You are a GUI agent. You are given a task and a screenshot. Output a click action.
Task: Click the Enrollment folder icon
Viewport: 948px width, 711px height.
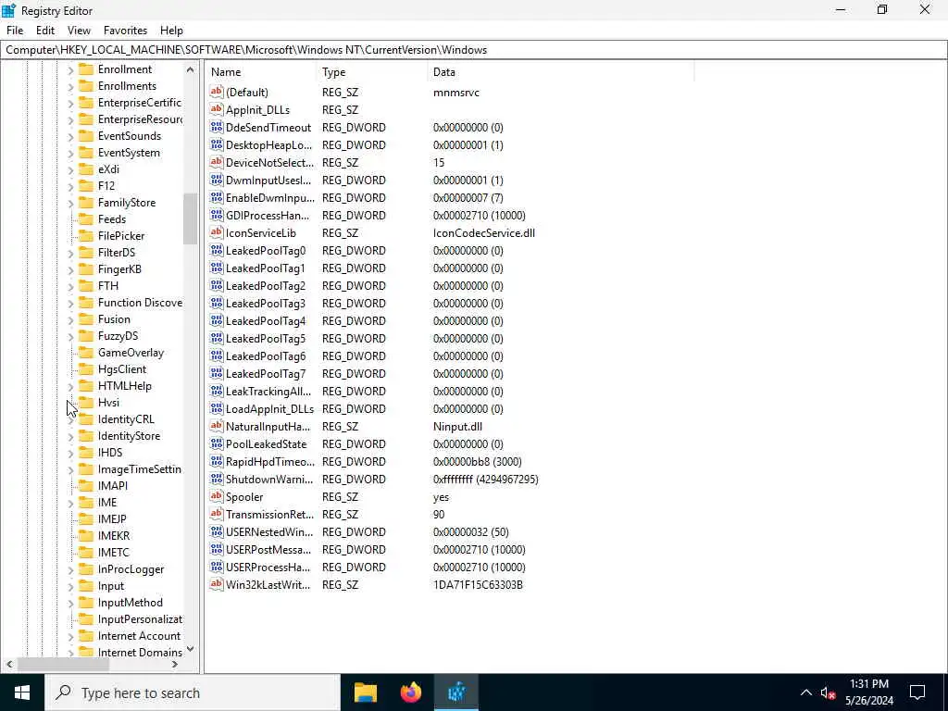[x=86, y=69]
